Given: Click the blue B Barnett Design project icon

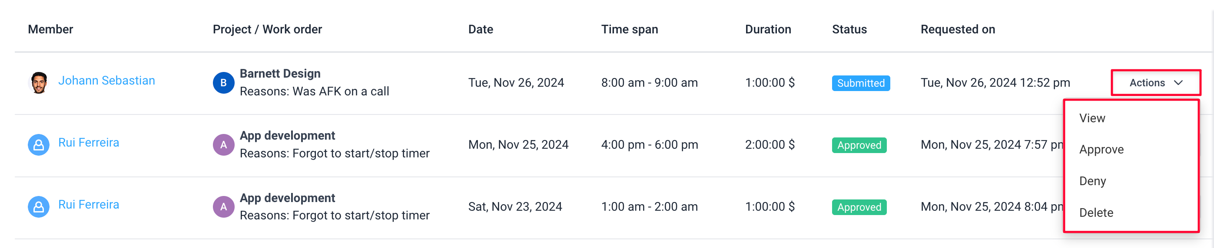Looking at the screenshot, I should click(x=223, y=83).
